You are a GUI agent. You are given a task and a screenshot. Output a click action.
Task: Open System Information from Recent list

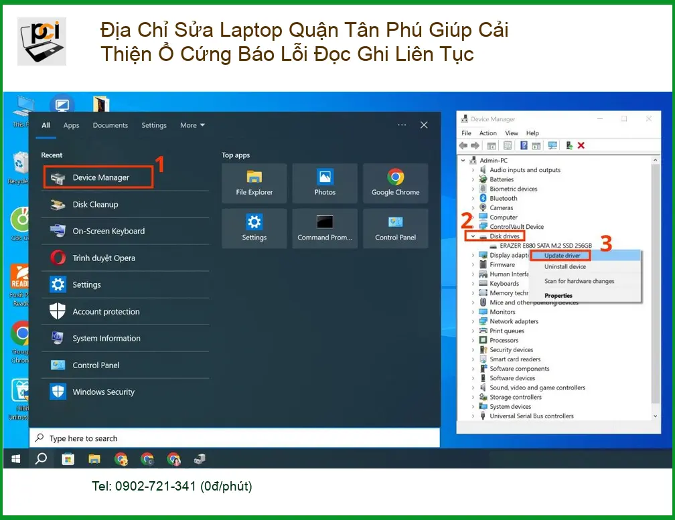(x=125, y=339)
